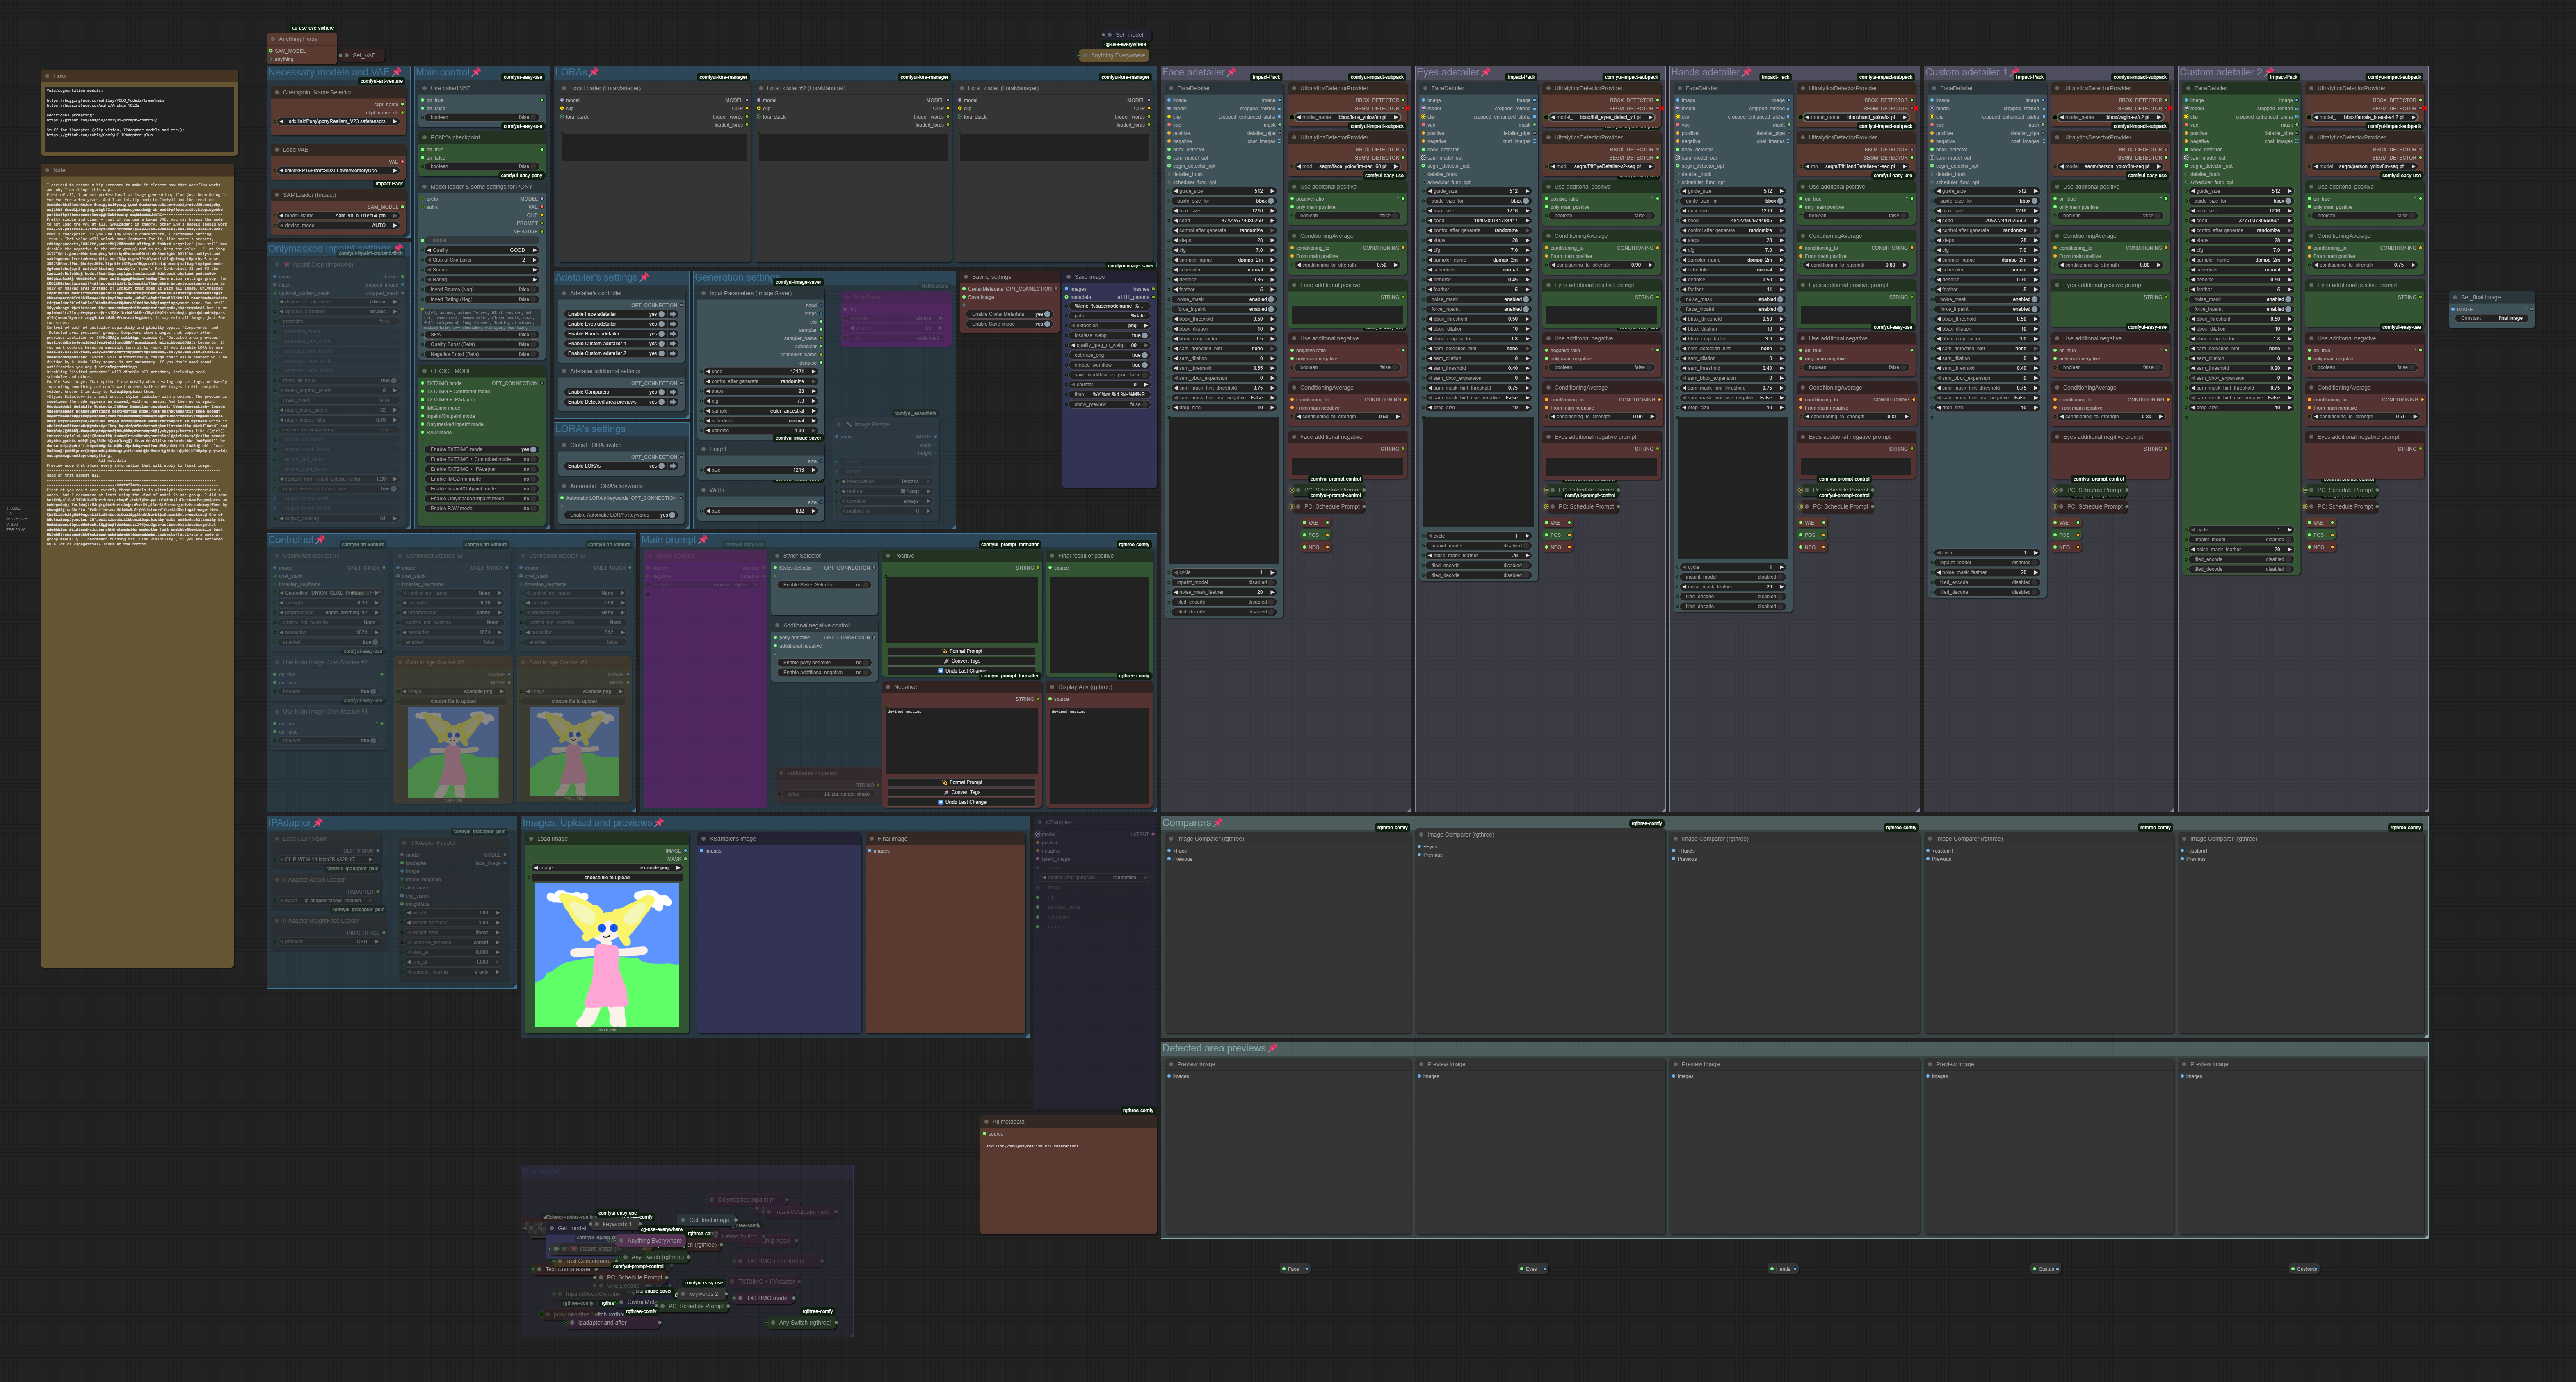Click the pin icon next to LORAs title
The height and width of the screenshot is (1382, 2576).
[594, 72]
